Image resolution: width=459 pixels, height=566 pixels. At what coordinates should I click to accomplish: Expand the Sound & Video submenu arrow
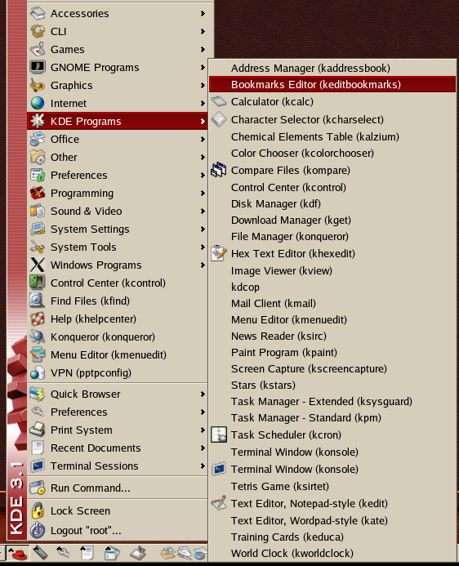point(203,212)
